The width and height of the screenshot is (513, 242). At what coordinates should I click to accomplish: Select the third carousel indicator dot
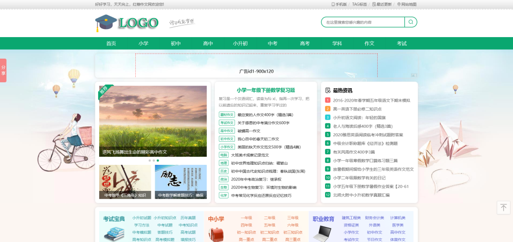tap(158, 160)
